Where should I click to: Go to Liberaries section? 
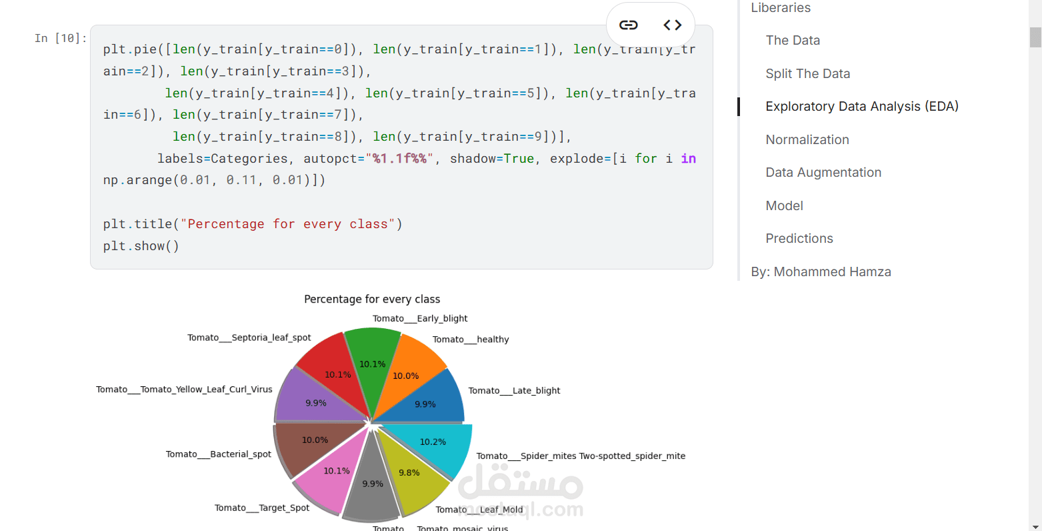(781, 8)
